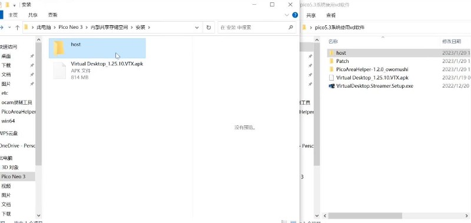Maximize the 安装 window
The height and width of the screenshot is (223, 471).
tap(272, 5)
